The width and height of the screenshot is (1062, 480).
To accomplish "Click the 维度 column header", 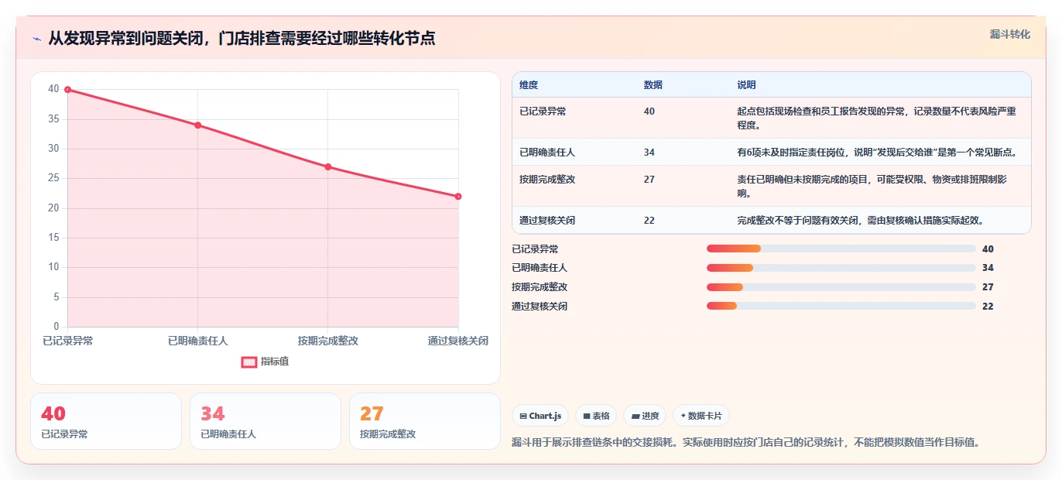I will [529, 85].
